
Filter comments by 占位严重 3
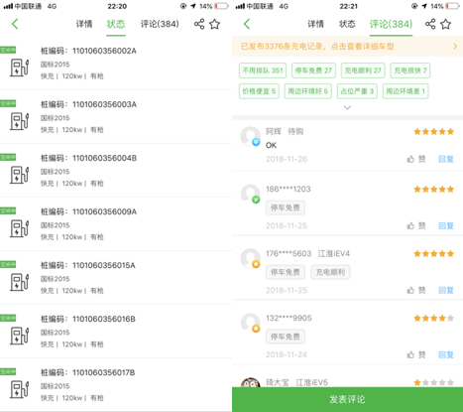coord(357,91)
